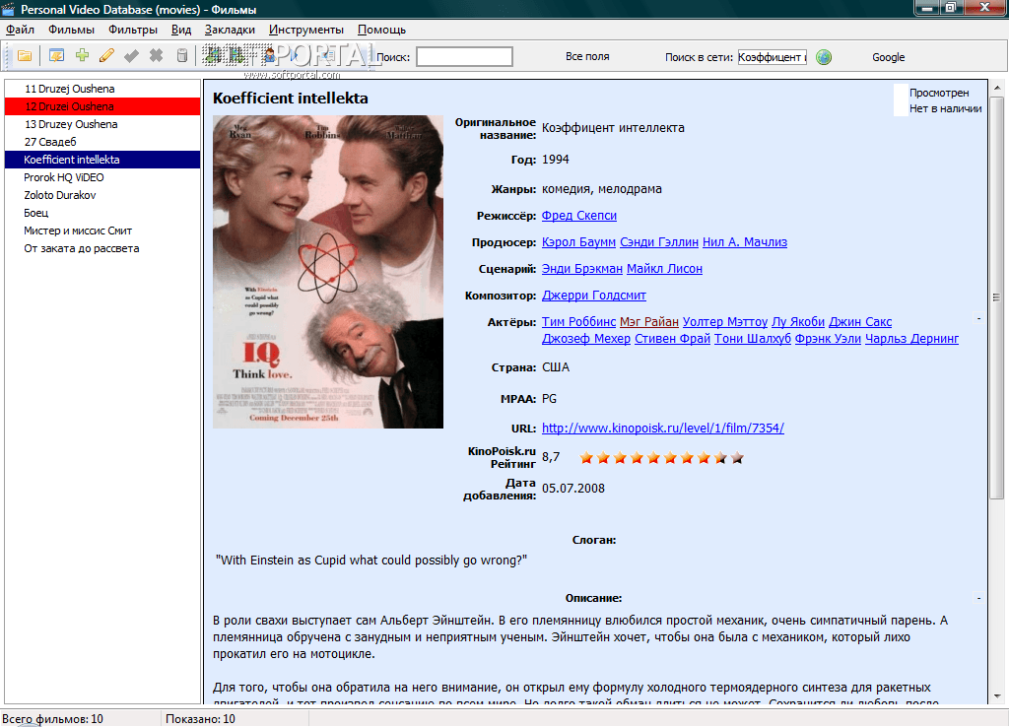This screenshot has width=1009, height=727.
Task: Open actor link Тони Шалхуб
Action: [752, 339]
